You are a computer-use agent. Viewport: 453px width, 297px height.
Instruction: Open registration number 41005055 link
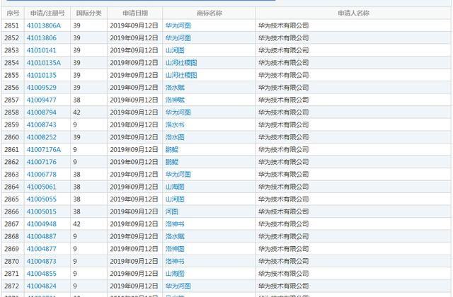(x=42, y=199)
